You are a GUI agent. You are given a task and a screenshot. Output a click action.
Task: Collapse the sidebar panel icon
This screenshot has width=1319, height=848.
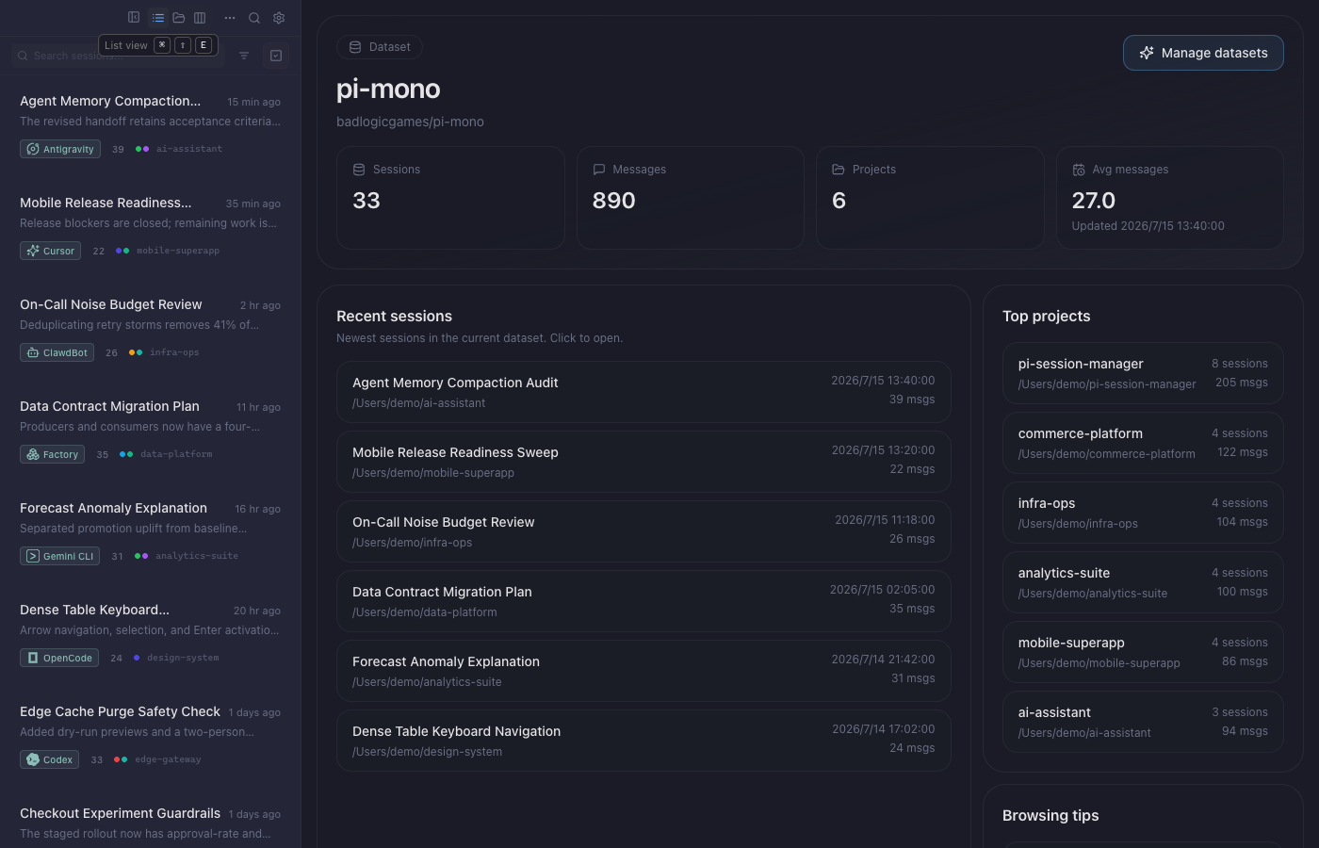134,18
